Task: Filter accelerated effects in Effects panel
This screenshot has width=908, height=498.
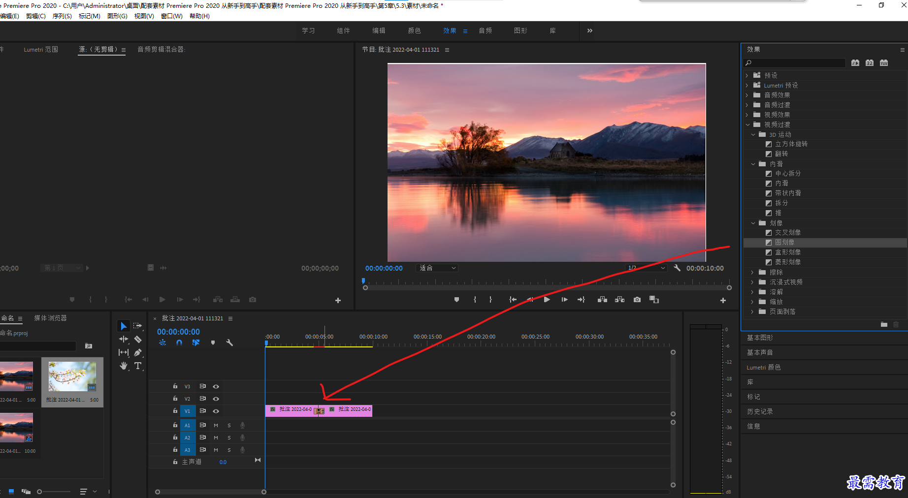Action: click(855, 63)
